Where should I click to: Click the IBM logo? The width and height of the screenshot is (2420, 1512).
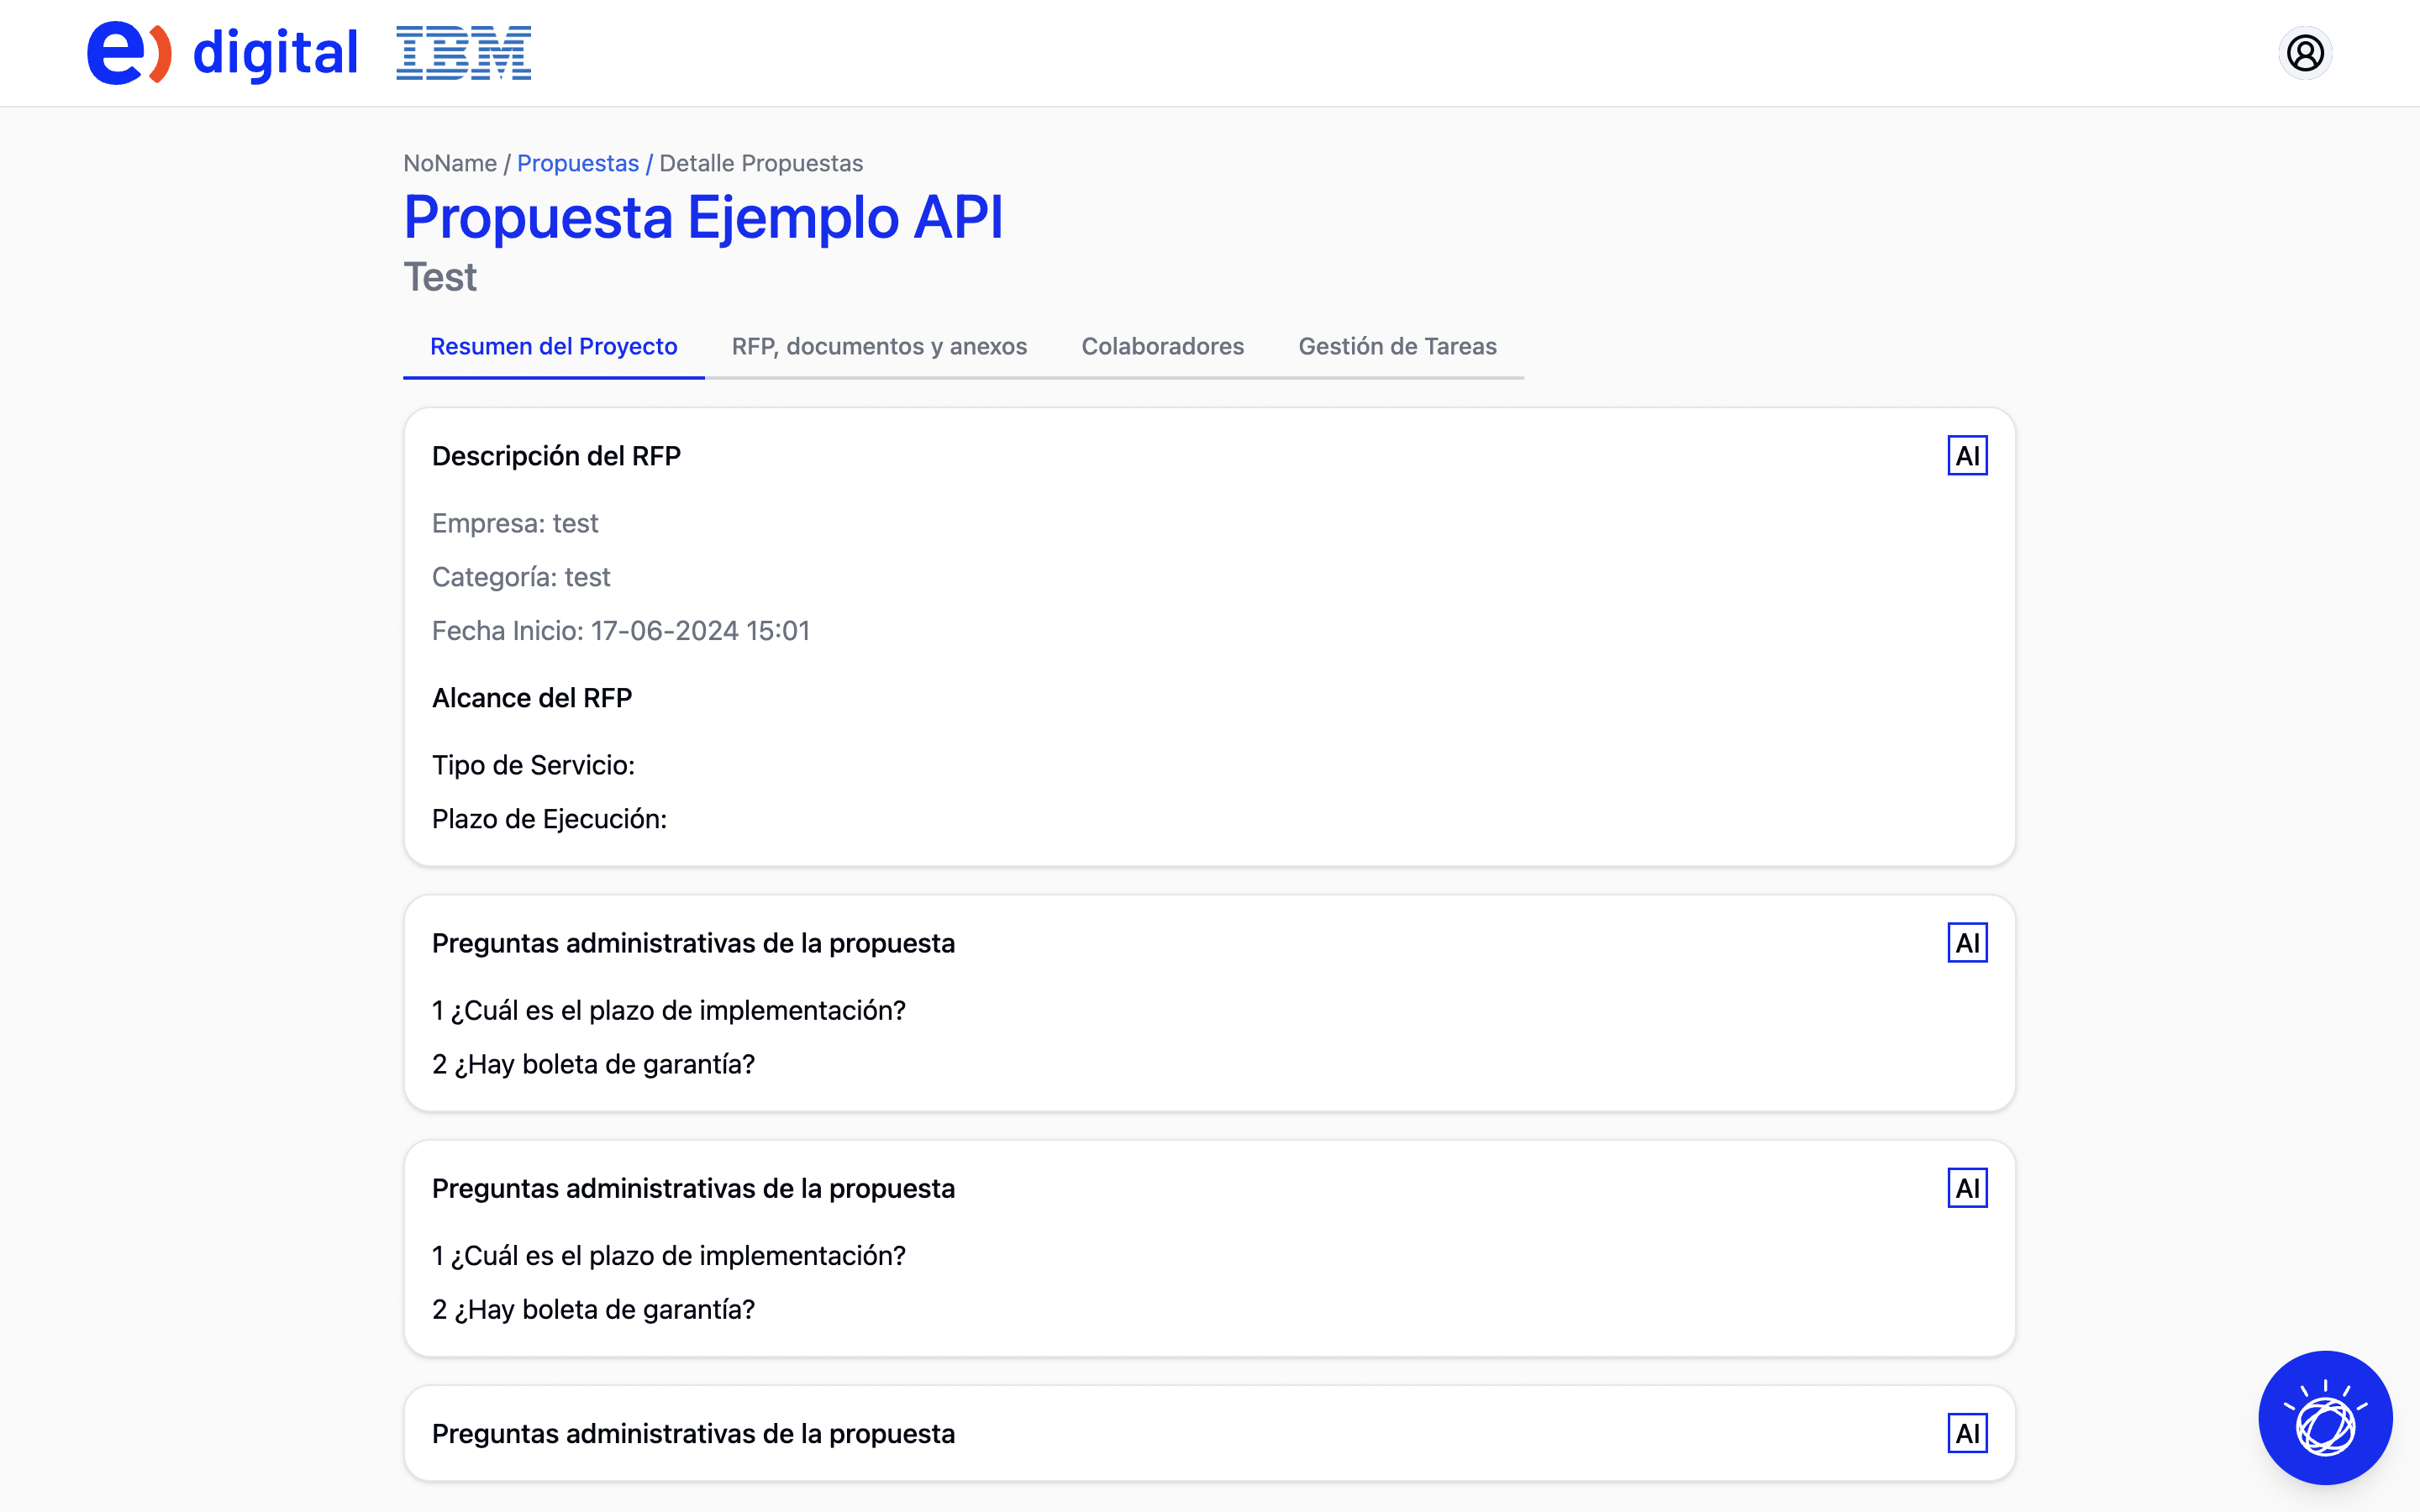click(464, 53)
